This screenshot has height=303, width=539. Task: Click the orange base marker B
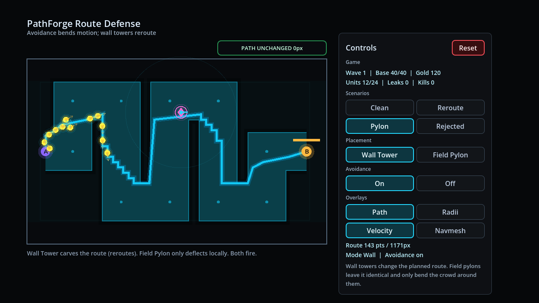307,151
